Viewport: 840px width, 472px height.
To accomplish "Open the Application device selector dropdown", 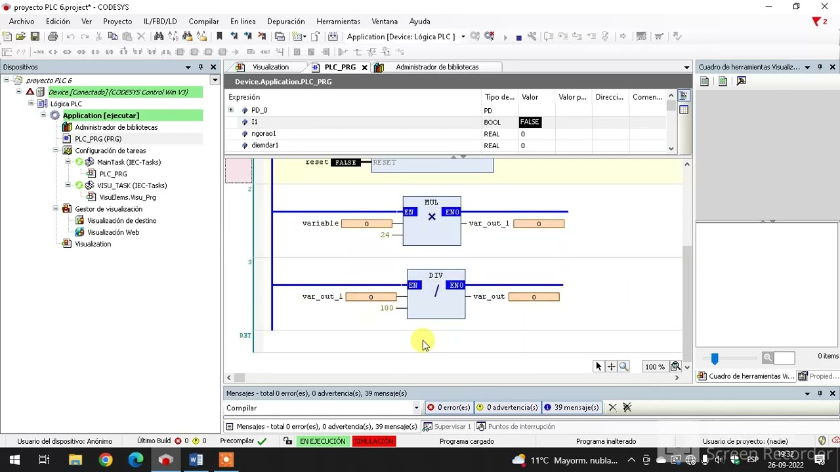I will pos(463,37).
